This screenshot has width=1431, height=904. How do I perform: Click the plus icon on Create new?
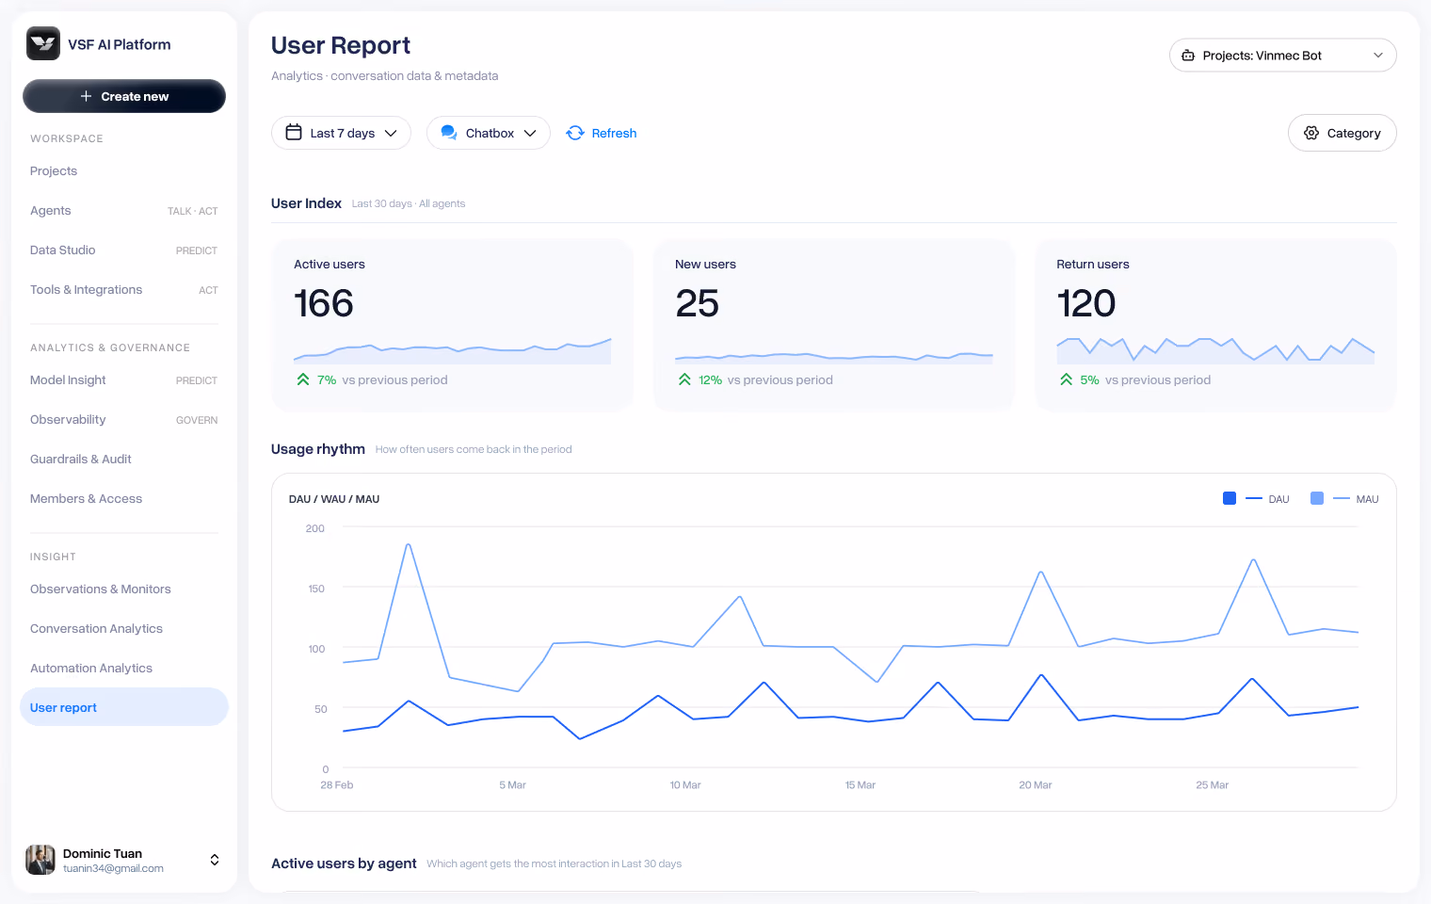(86, 96)
